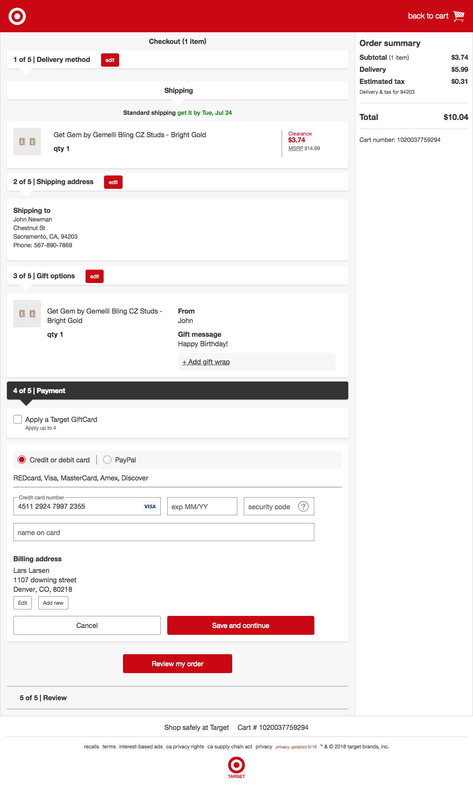The image size is (473, 803).
Task: Select Credit or debit card option
Action: point(21,460)
